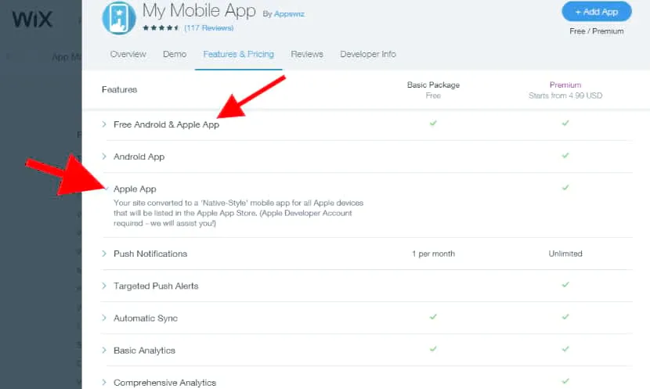Switch to the Overview tab
This screenshot has width=650, height=389.
click(128, 54)
